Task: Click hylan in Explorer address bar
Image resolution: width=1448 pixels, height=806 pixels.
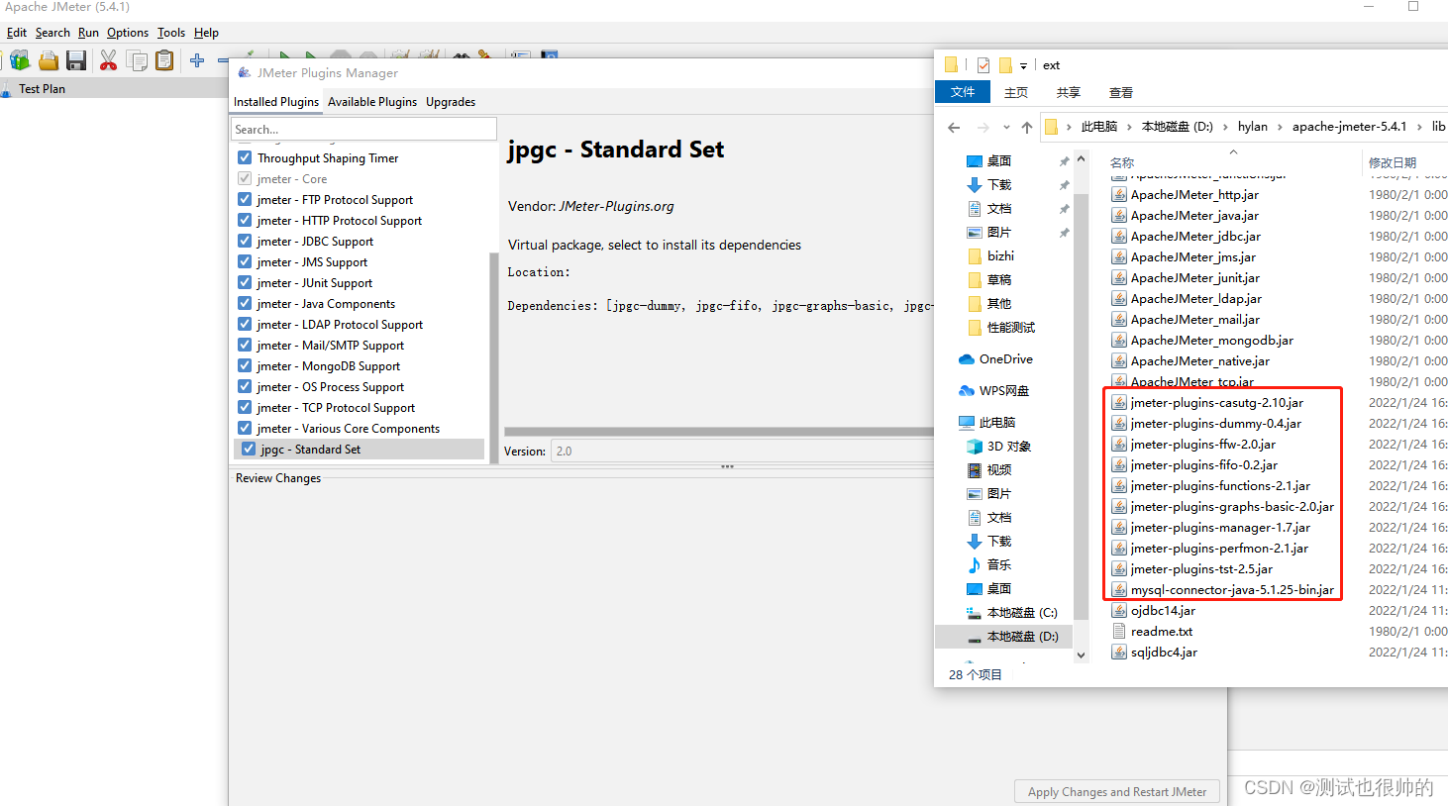Action: [1253, 127]
